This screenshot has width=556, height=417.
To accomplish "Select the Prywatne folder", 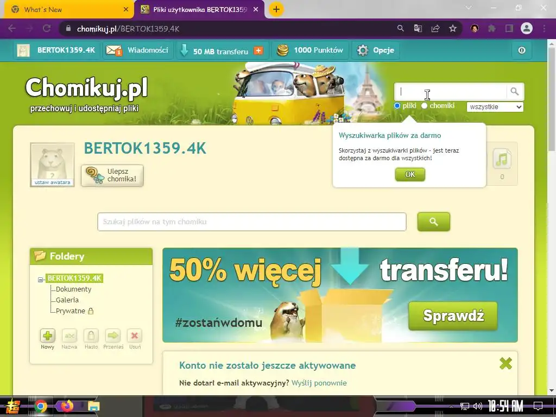I will click(71, 311).
